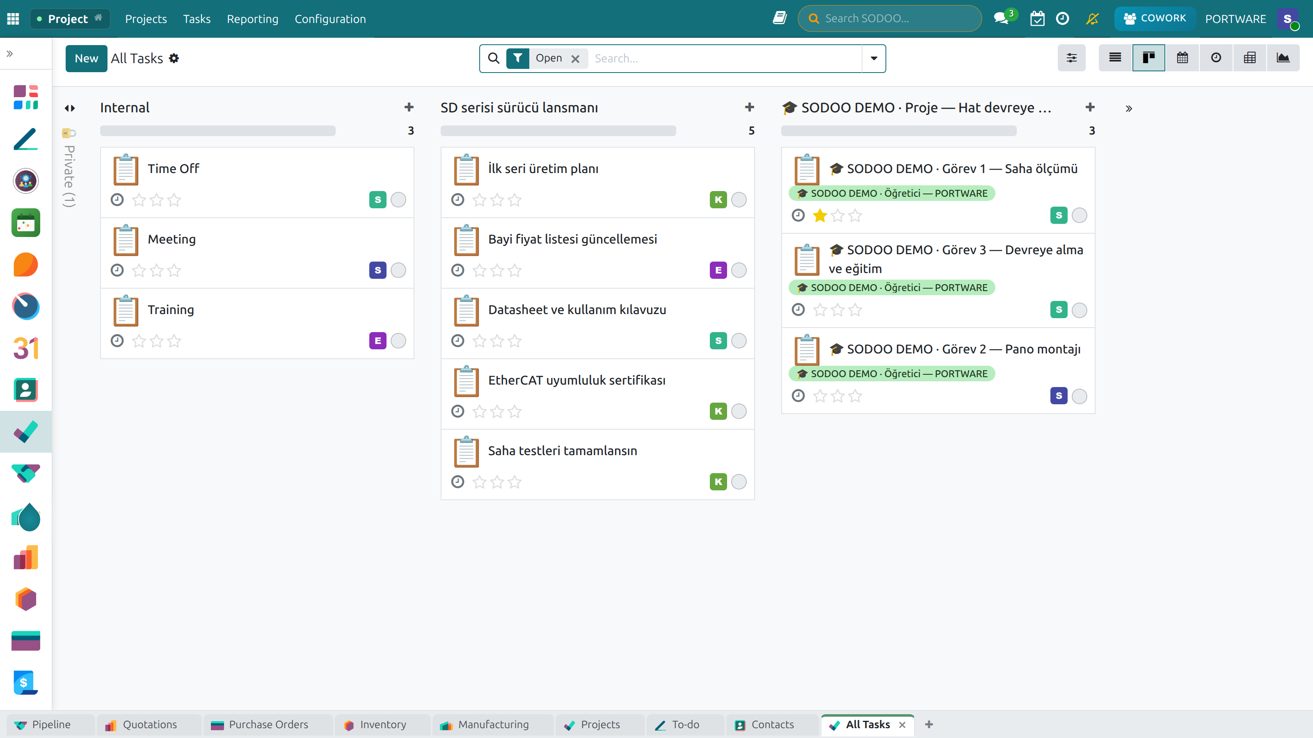Toggle state circle on Datasheet ve kullanım kılavuzu

click(739, 341)
